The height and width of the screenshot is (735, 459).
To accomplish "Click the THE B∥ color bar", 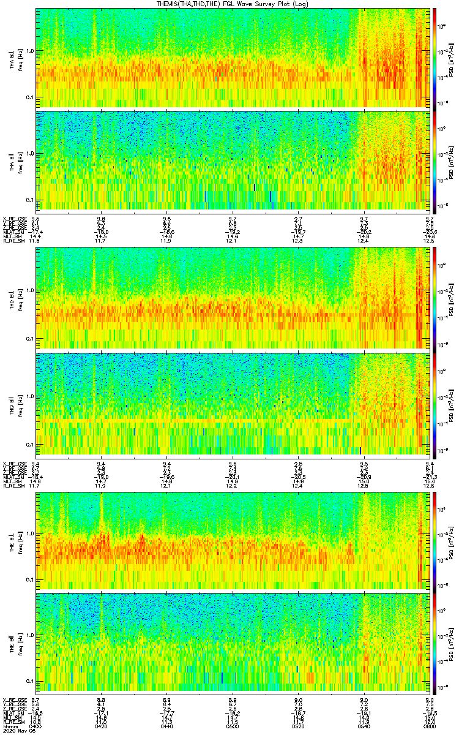I will point(435,643).
